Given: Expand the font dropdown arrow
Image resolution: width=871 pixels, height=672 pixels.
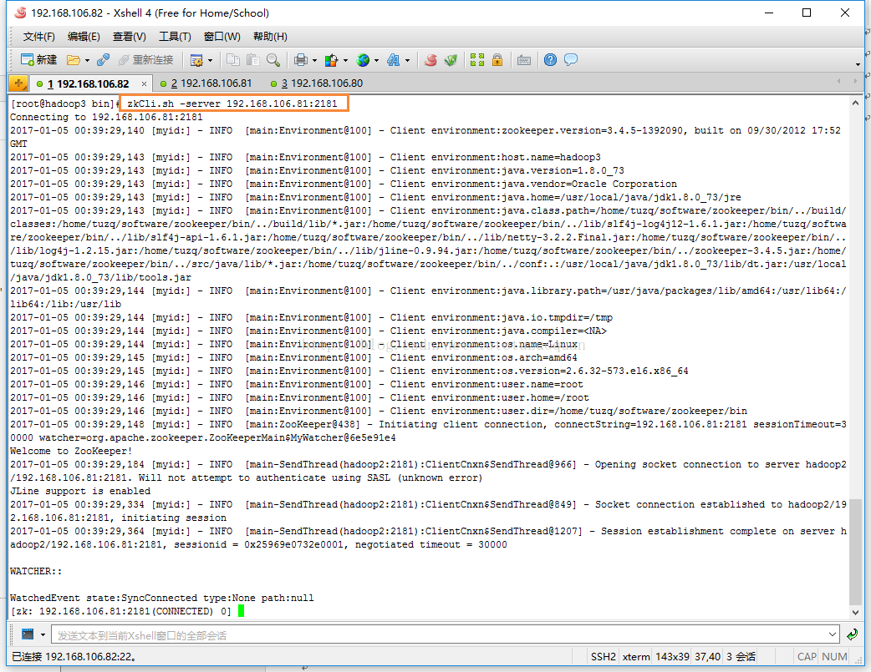Looking at the screenshot, I should (x=407, y=60).
